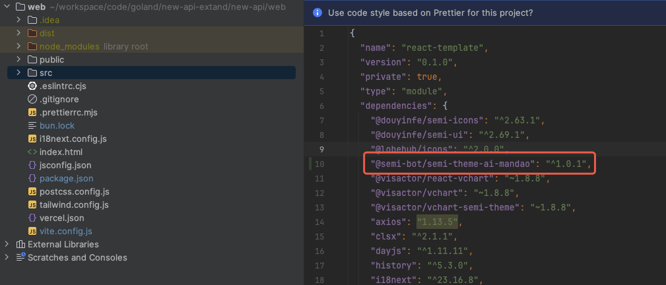Click the .prettierrc.mjs JS file icon
This screenshot has height=285, width=666.
click(32, 112)
